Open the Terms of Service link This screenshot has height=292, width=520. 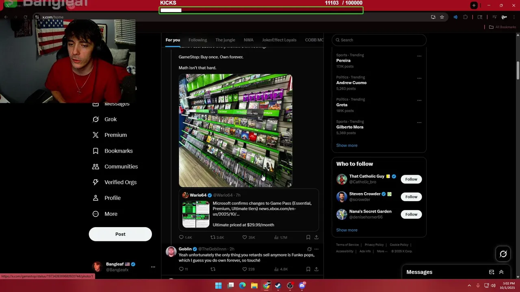(x=347, y=245)
